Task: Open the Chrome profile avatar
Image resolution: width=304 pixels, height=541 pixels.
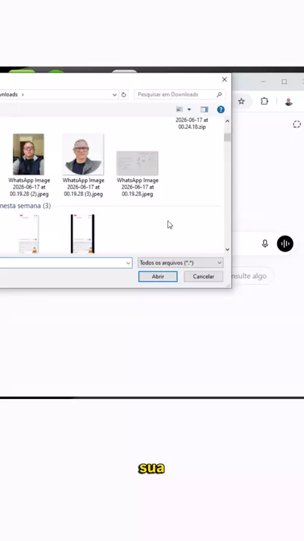Action: (289, 101)
